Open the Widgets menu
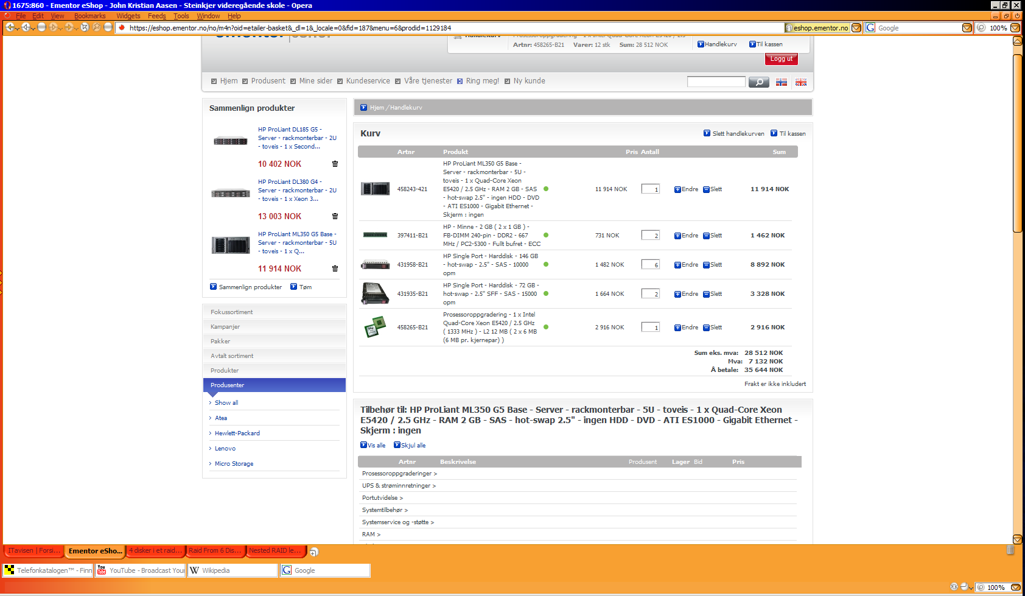 [x=128, y=16]
